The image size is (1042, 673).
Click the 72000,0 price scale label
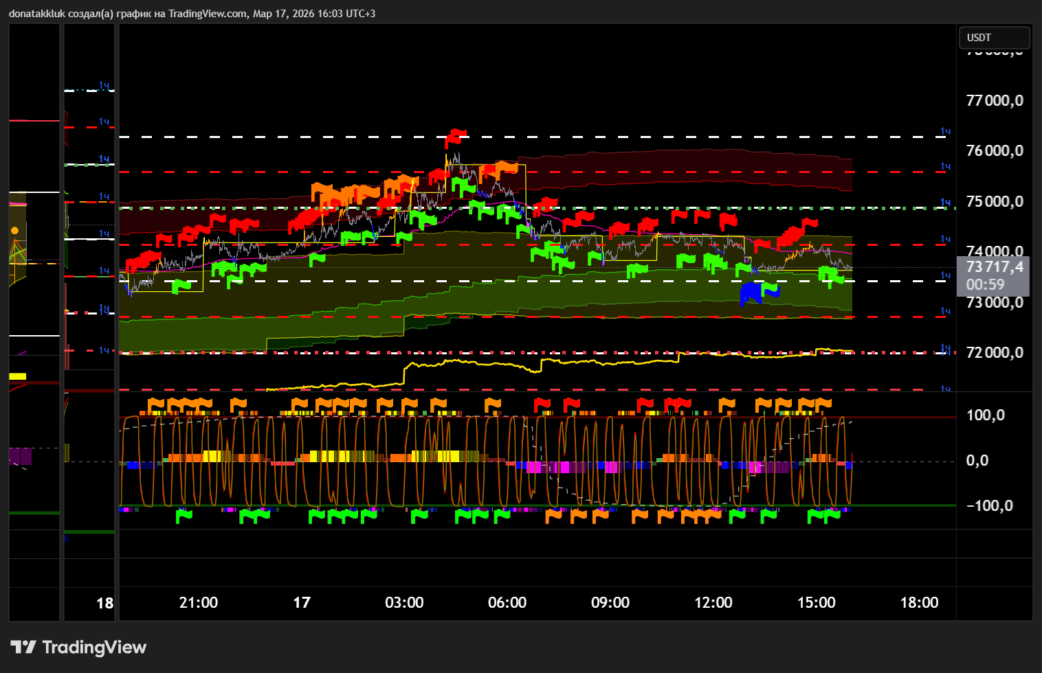point(994,352)
